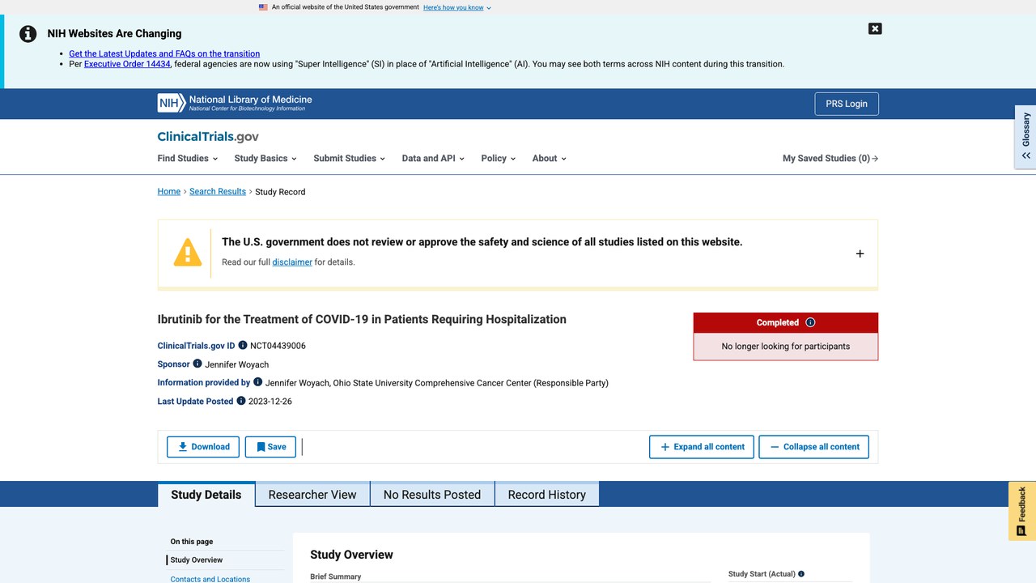This screenshot has height=583, width=1036.
Task: Click the Expand all content button
Action: [702, 447]
